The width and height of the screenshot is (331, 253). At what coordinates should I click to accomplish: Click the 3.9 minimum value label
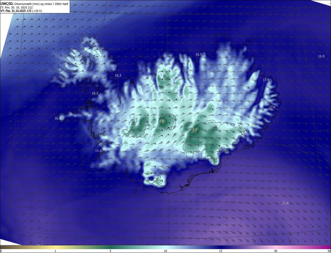(162, 121)
